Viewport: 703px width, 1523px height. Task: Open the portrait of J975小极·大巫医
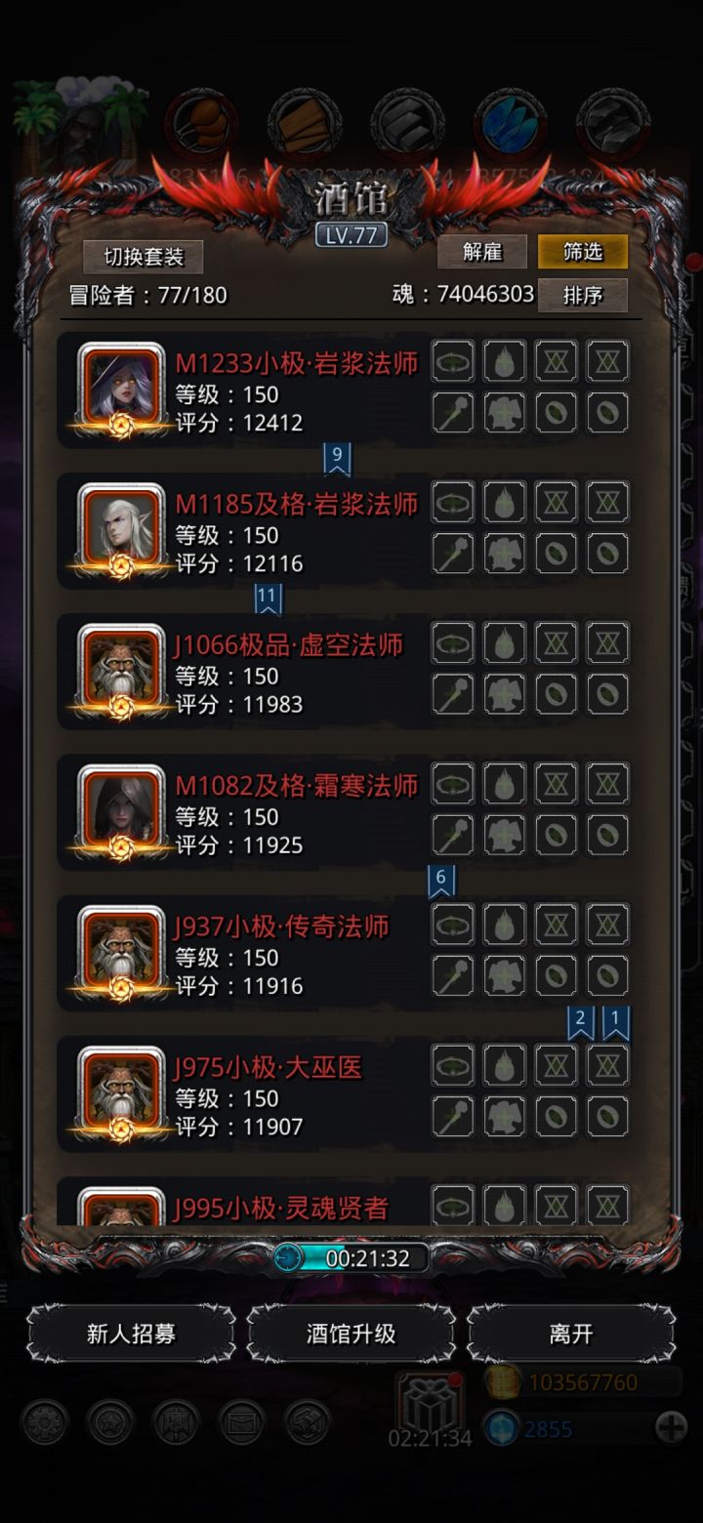tap(122, 1090)
